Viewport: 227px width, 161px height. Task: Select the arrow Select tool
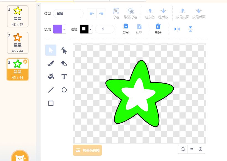point(51,50)
